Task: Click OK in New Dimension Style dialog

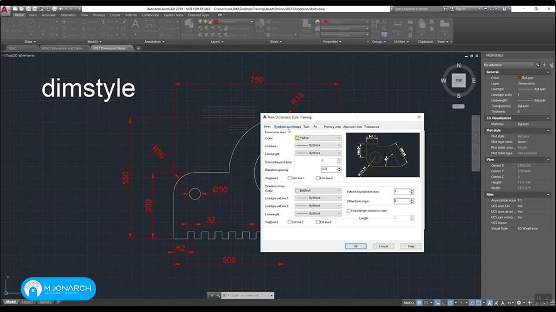Action: 355,246
